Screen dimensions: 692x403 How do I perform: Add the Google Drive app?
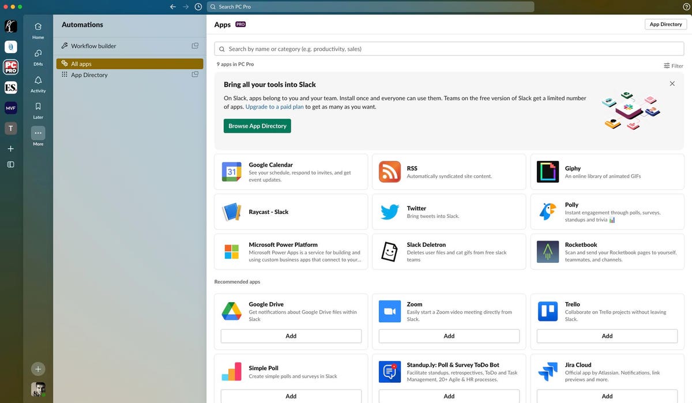pyautogui.click(x=291, y=336)
